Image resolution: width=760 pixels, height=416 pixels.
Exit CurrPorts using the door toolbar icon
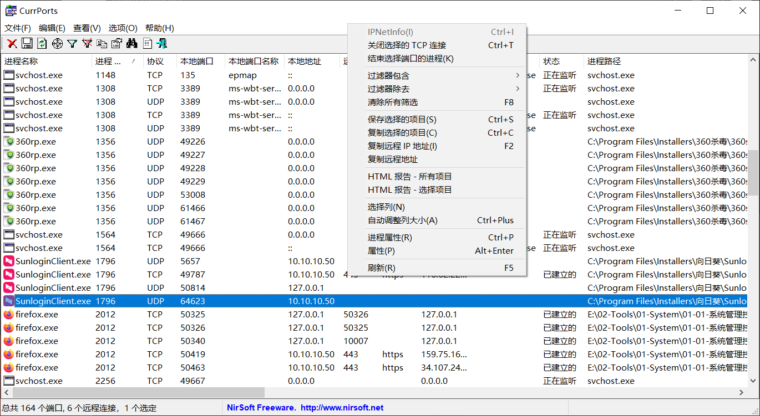pyautogui.click(x=161, y=43)
